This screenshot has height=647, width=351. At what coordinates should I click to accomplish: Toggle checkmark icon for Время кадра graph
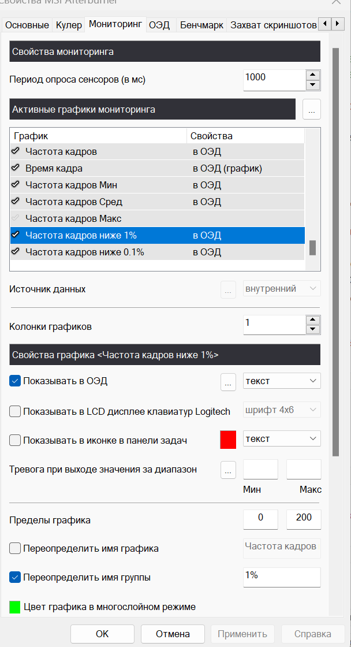pyautogui.click(x=16, y=169)
